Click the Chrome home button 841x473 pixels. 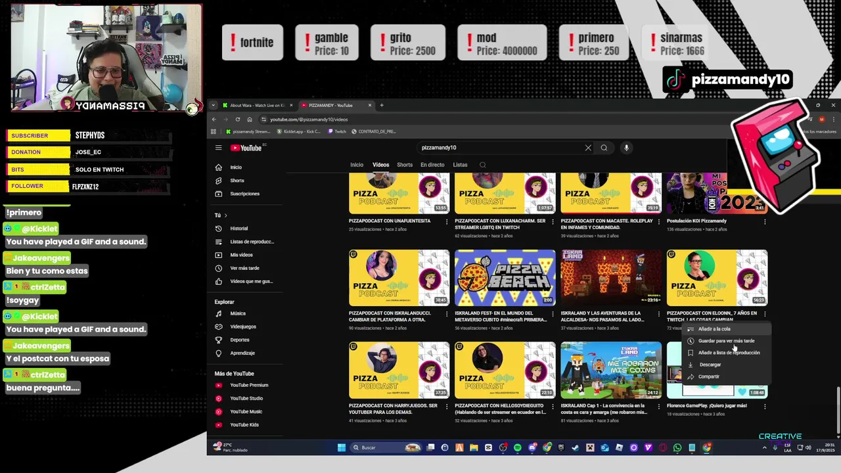[250, 119]
